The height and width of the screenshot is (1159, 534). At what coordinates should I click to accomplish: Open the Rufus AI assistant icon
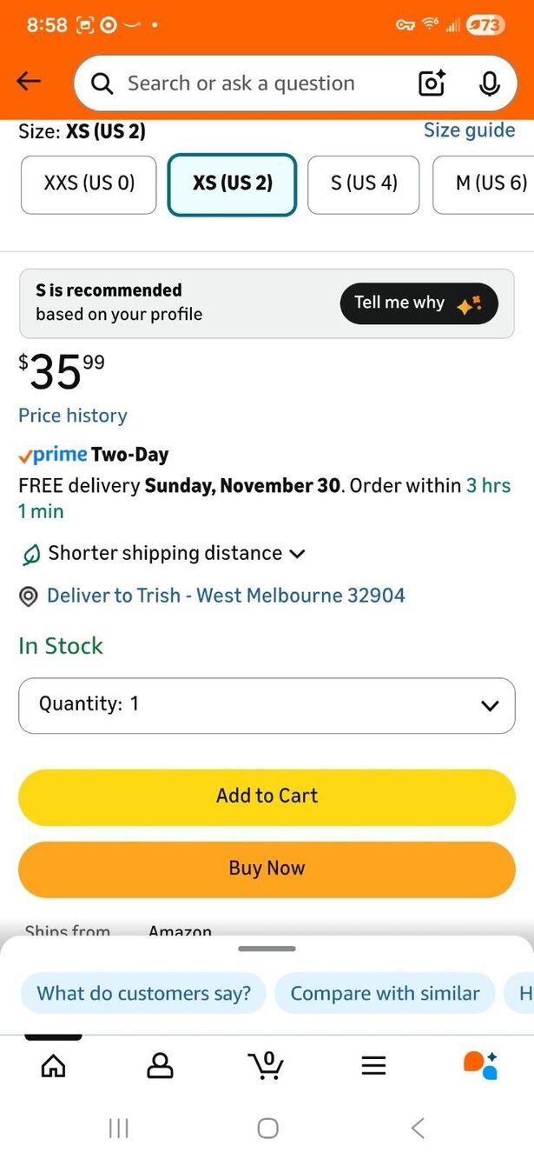click(x=480, y=1064)
